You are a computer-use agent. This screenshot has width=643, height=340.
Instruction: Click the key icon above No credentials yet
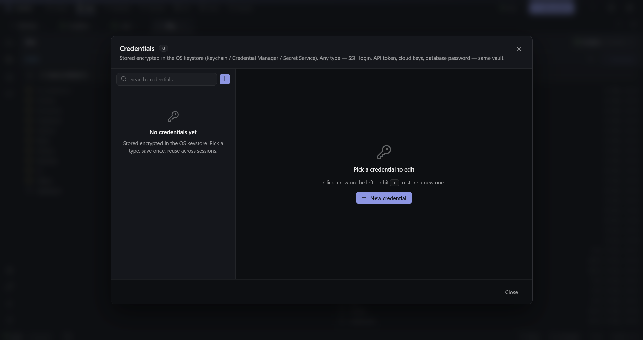tap(173, 117)
